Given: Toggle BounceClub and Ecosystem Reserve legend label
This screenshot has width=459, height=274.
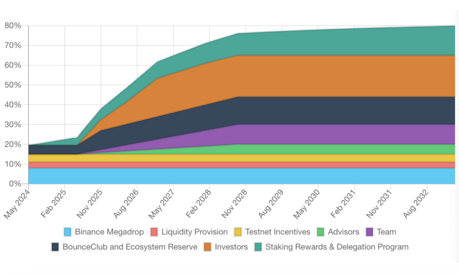Looking at the screenshot, I should pyautogui.click(x=130, y=247).
